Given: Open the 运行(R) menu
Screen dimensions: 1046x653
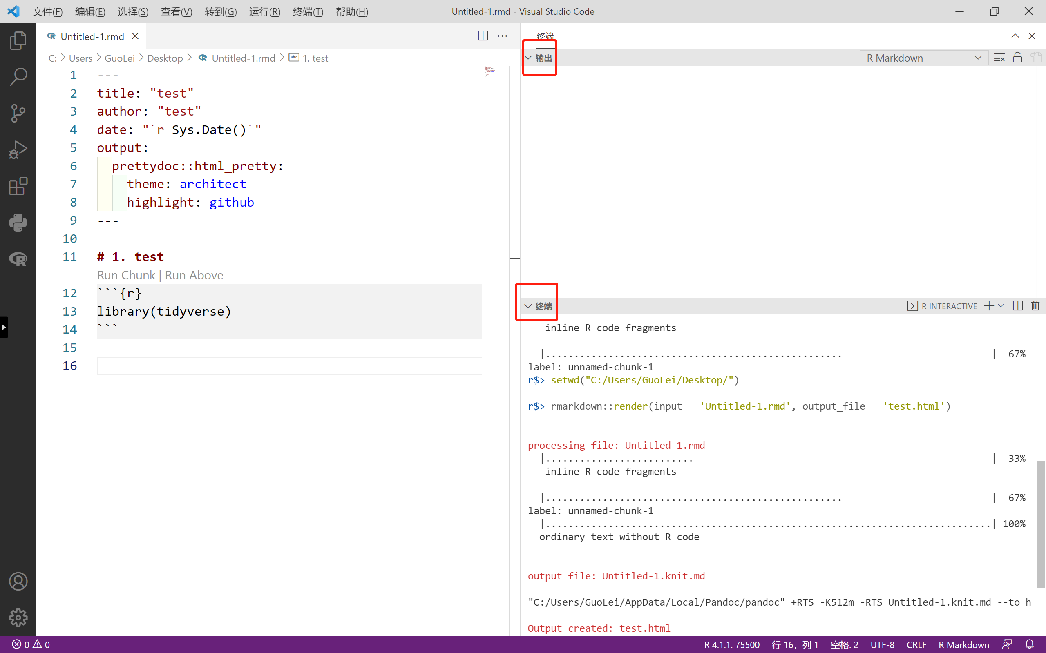Looking at the screenshot, I should pyautogui.click(x=264, y=12).
